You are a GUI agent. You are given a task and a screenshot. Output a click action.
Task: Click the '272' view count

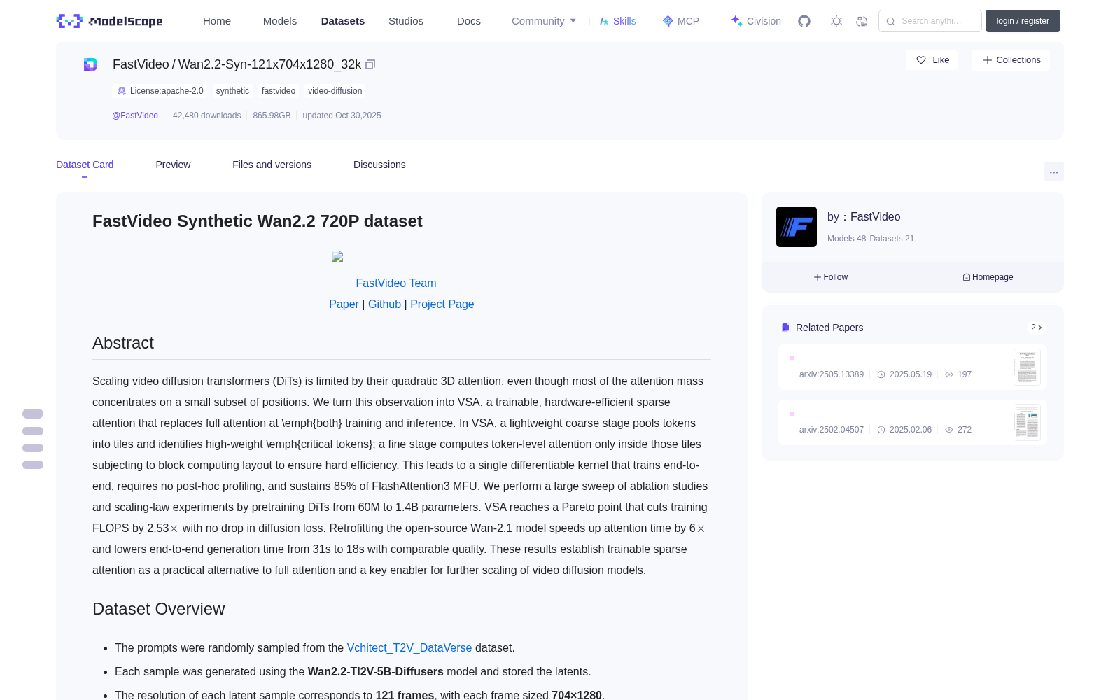[965, 430]
